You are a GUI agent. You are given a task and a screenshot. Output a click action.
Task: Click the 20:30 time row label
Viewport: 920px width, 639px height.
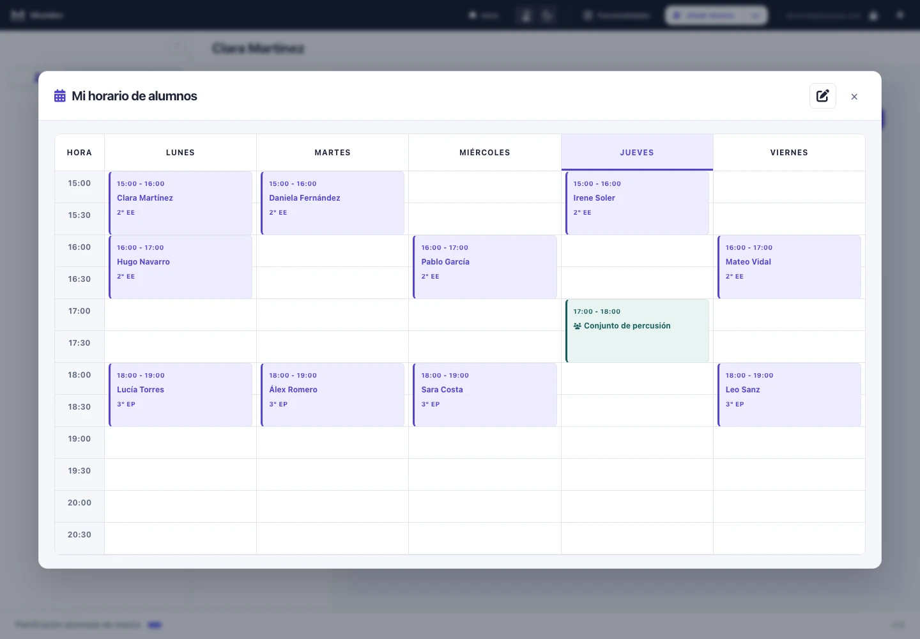coord(79,535)
